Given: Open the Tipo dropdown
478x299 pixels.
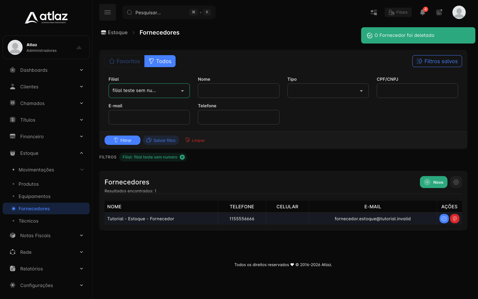Looking at the screenshot, I should (x=328, y=91).
